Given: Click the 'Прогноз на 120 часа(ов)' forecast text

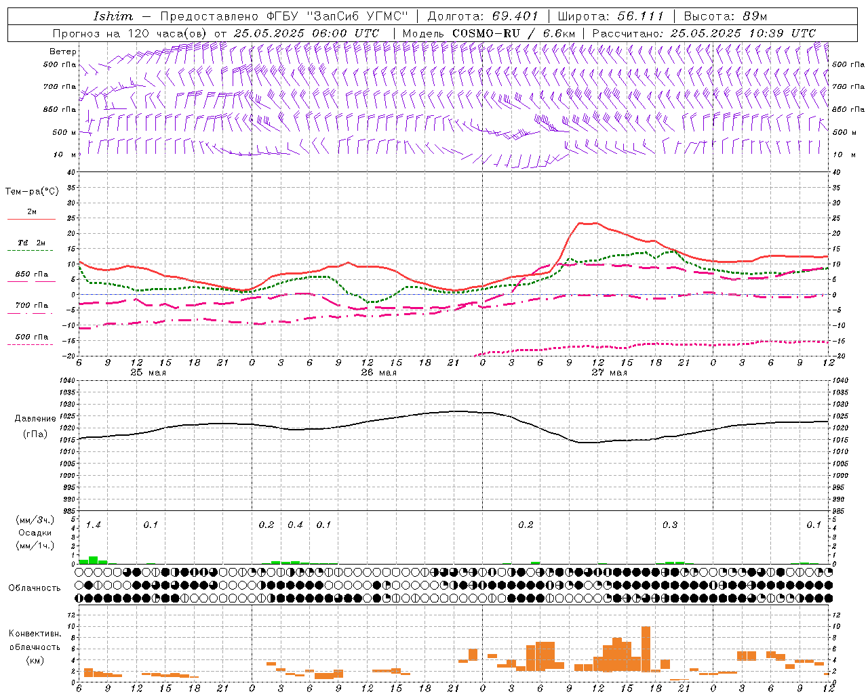Looking at the screenshot, I should click(131, 33).
